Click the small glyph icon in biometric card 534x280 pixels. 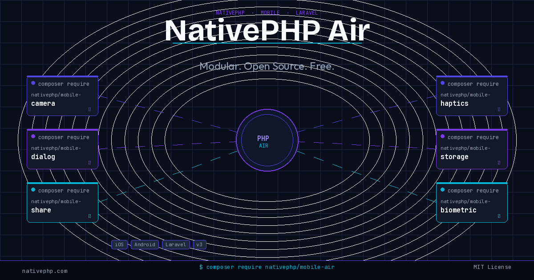pyautogui.click(x=499, y=216)
